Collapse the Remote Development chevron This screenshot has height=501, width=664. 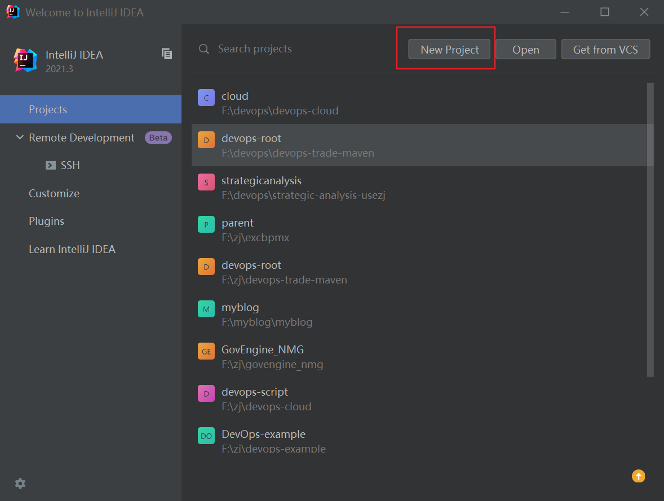(x=20, y=137)
